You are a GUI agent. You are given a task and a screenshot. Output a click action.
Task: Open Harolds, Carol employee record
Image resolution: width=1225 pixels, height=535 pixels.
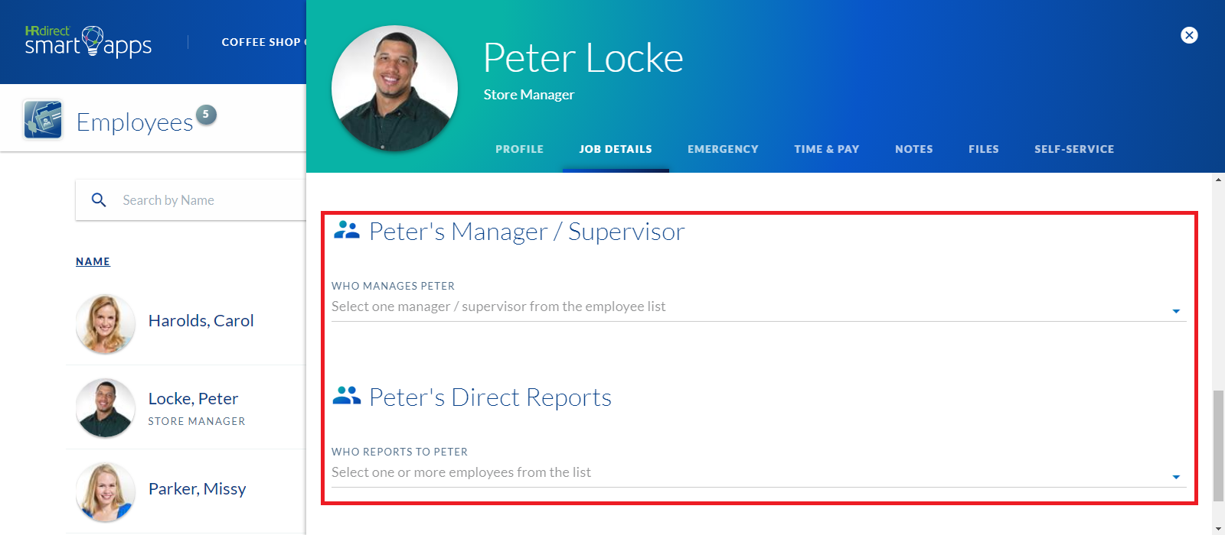click(201, 321)
